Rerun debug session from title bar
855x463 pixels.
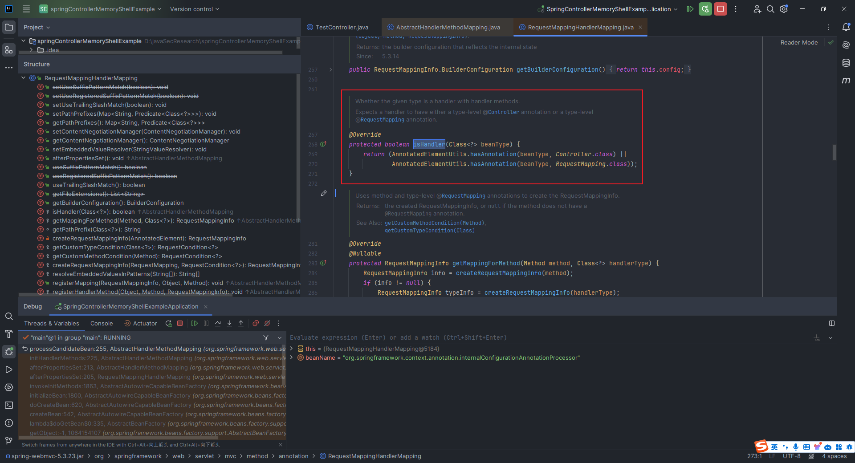click(x=705, y=9)
